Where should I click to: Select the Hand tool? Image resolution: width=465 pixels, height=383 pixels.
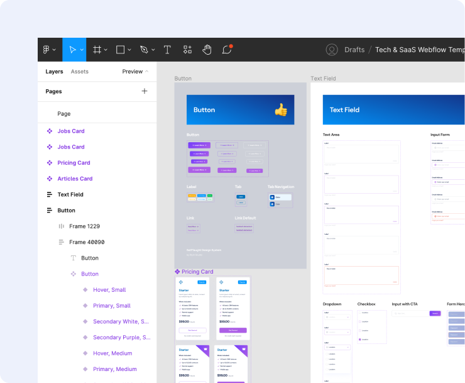coord(207,50)
